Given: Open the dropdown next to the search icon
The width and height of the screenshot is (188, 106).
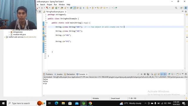Looking at the screenshot, I should pyautogui.click(x=68, y=8).
